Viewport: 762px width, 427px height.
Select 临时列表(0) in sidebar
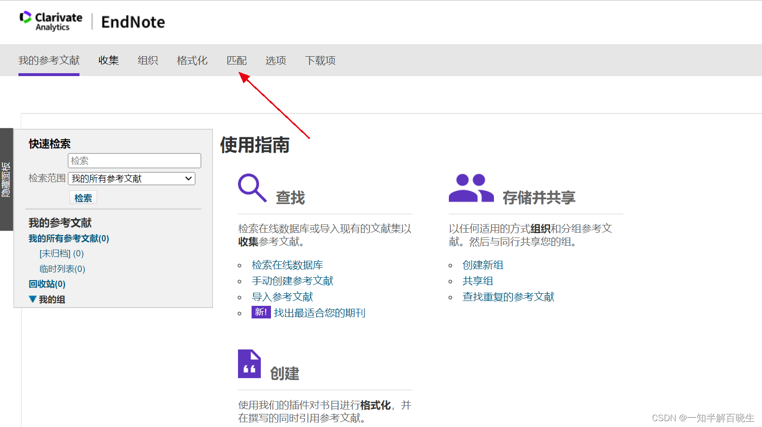click(x=63, y=269)
